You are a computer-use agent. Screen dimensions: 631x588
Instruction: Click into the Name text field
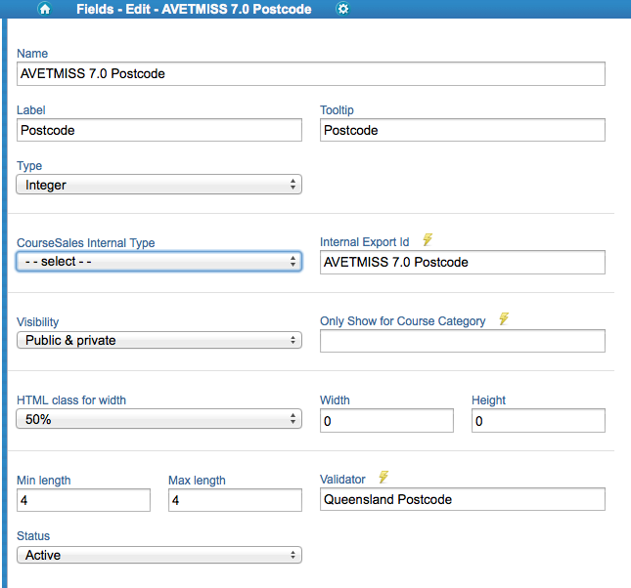point(311,74)
